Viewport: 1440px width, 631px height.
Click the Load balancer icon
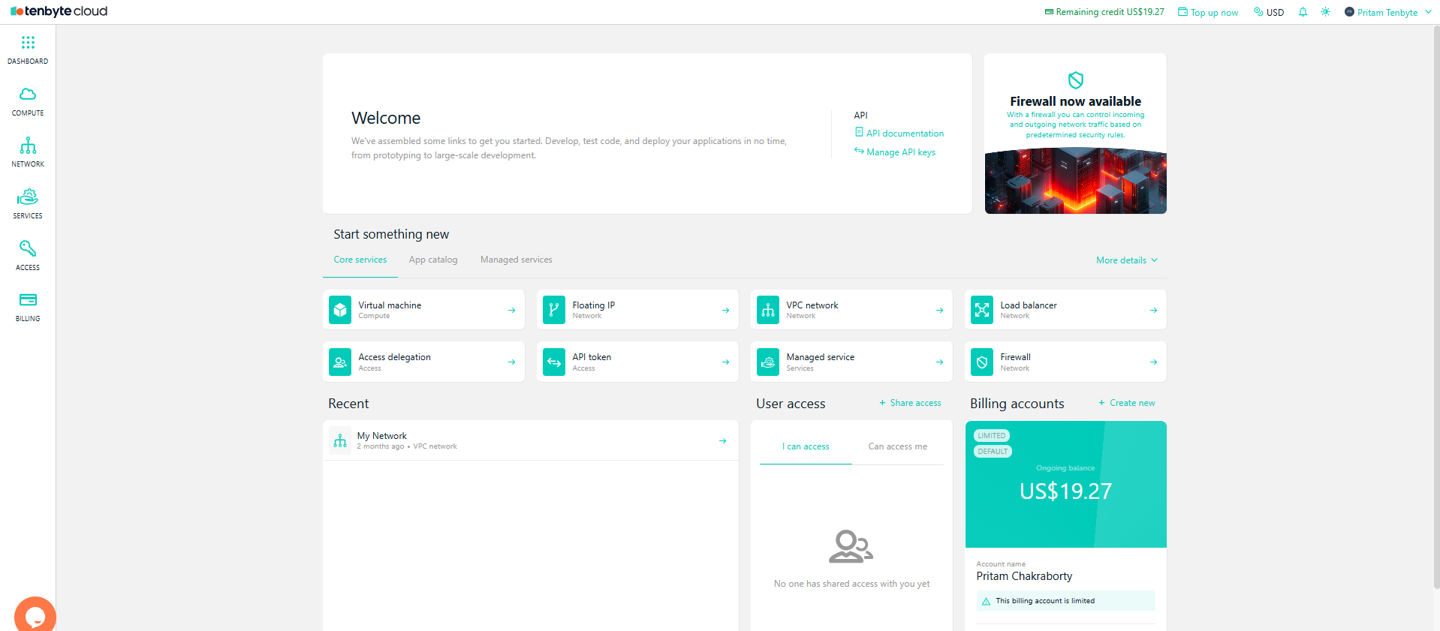click(x=982, y=310)
